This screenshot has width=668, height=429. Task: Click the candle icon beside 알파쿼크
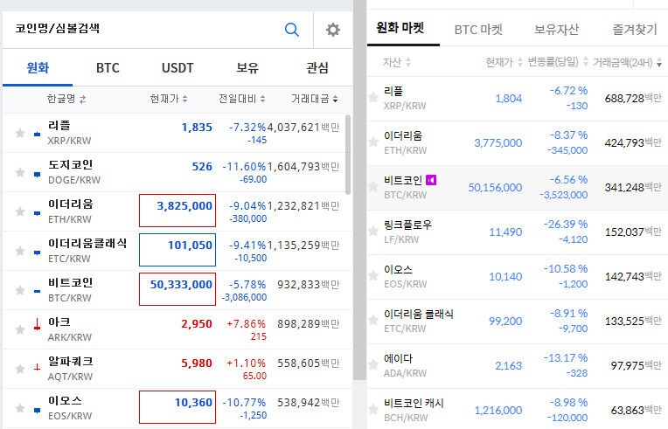pos(37,367)
